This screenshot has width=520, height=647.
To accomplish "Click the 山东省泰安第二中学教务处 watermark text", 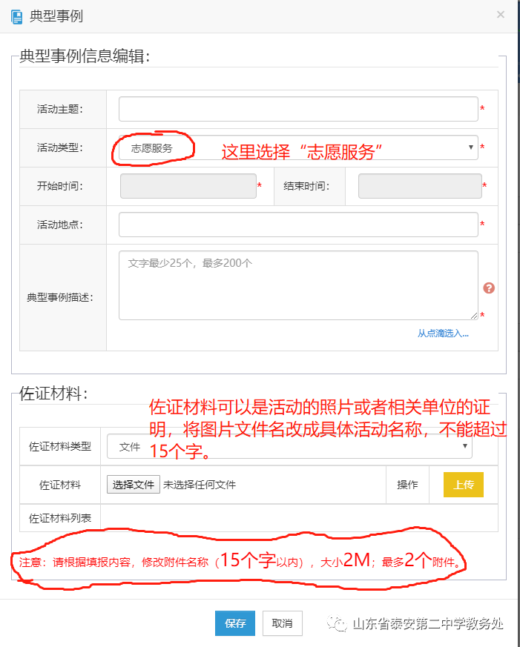I will click(428, 624).
